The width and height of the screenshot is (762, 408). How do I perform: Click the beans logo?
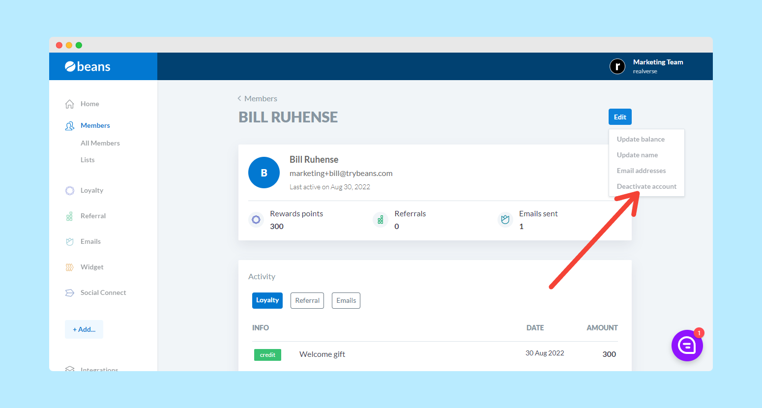click(88, 66)
